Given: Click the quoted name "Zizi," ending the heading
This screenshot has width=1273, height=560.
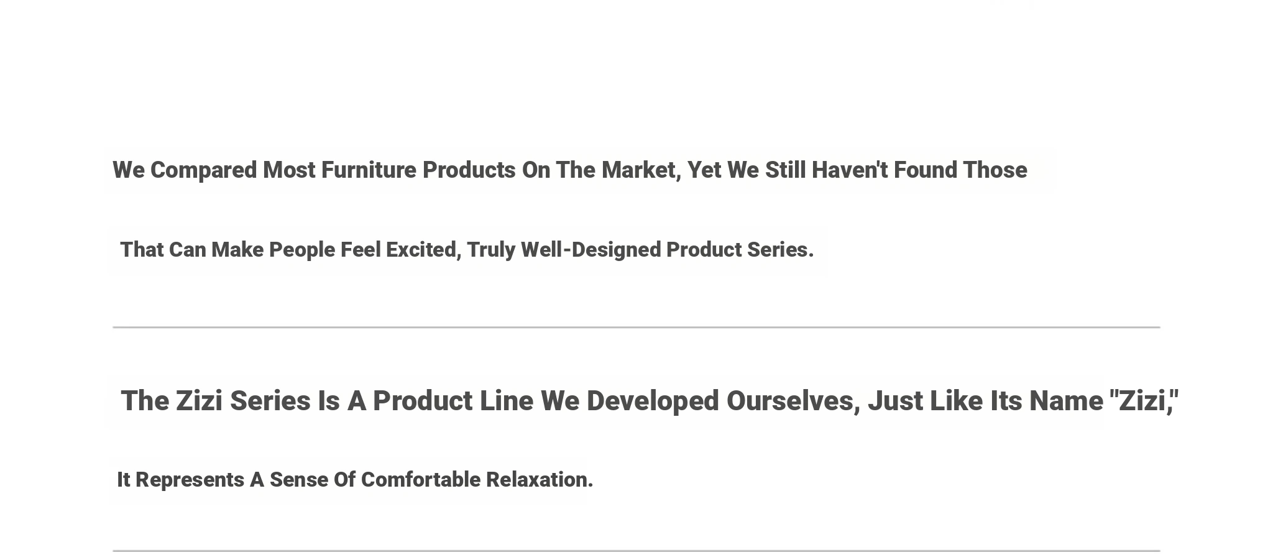Looking at the screenshot, I should [x=1144, y=401].
